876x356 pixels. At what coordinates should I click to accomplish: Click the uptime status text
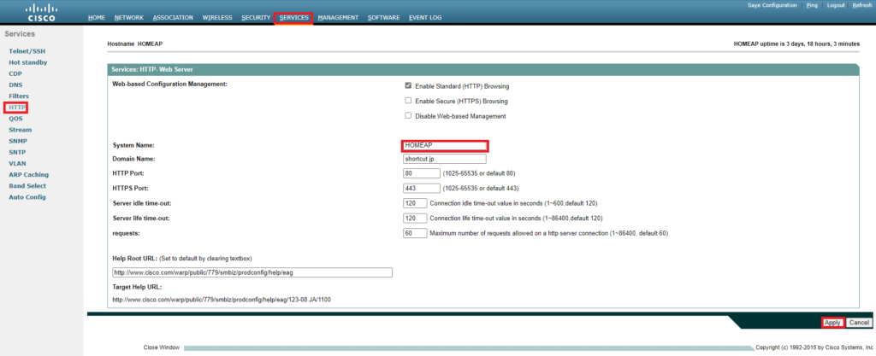coord(796,44)
